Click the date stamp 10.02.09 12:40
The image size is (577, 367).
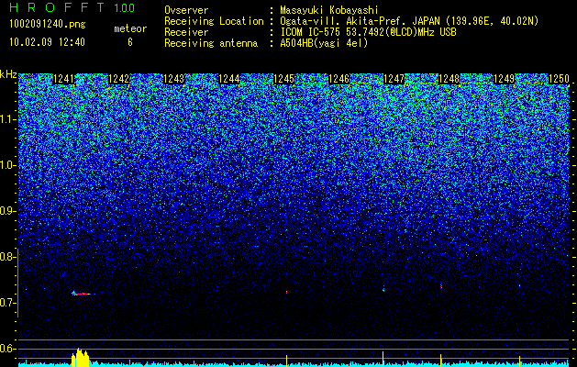coord(47,42)
